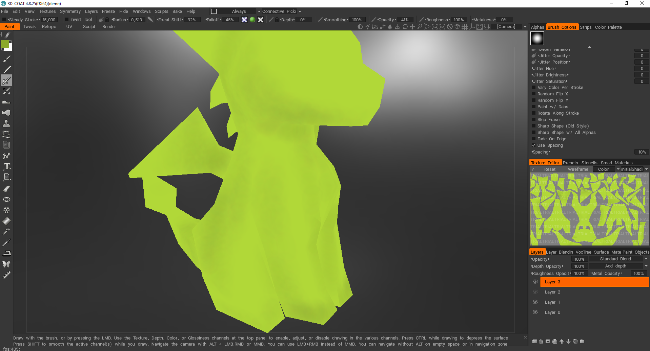Open the Connective Picking dropdown

[x=300, y=11]
